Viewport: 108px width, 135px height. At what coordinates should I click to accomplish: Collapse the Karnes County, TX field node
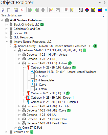click(11, 46)
